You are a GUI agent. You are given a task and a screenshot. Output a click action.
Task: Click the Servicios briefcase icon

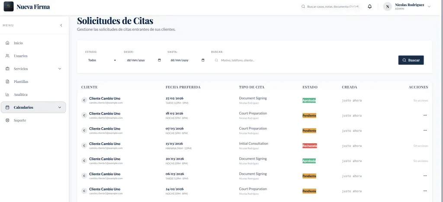coord(8,69)
